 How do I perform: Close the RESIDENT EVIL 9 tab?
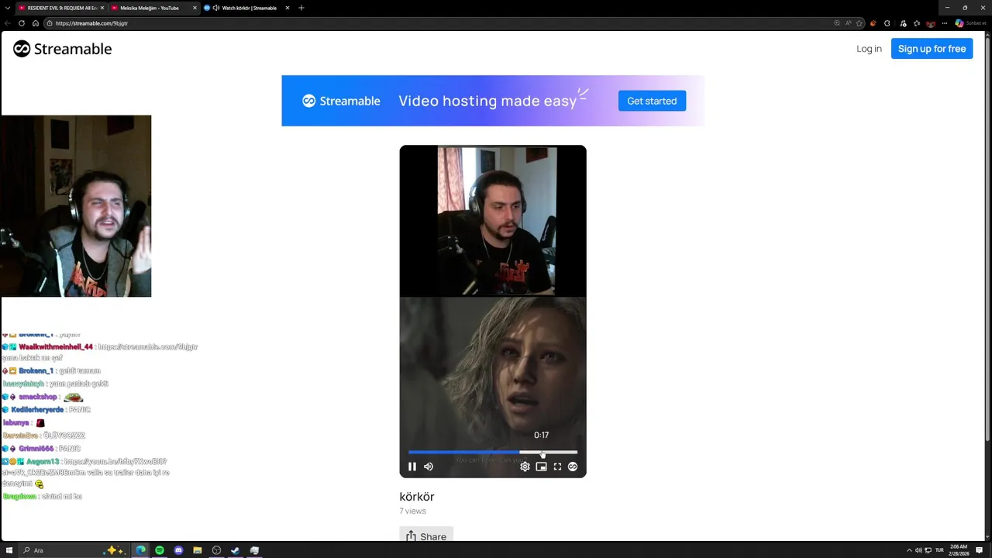102,8
